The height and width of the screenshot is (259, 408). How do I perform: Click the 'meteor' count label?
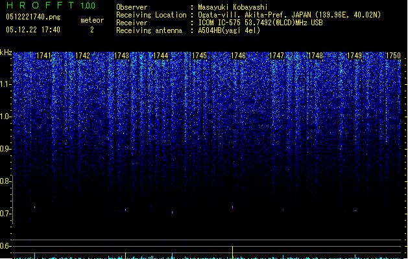tap(92, 20)
